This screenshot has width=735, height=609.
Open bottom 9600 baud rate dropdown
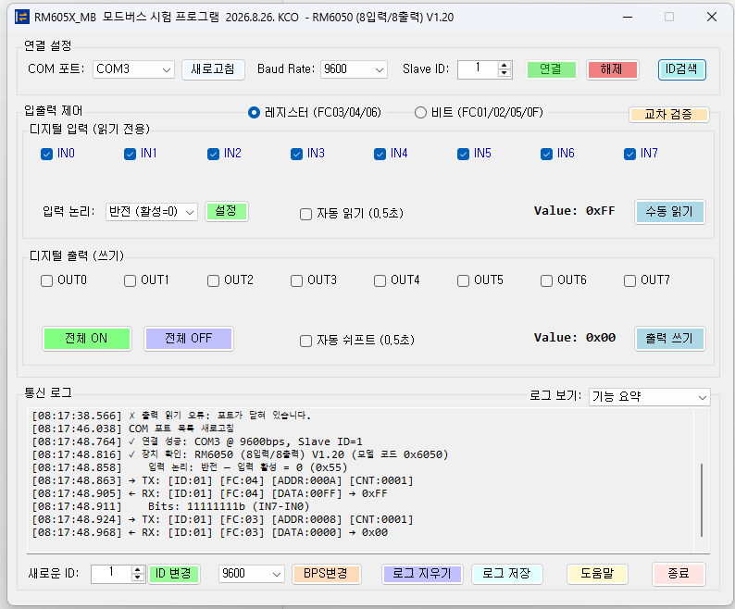(x=251, y=574)
